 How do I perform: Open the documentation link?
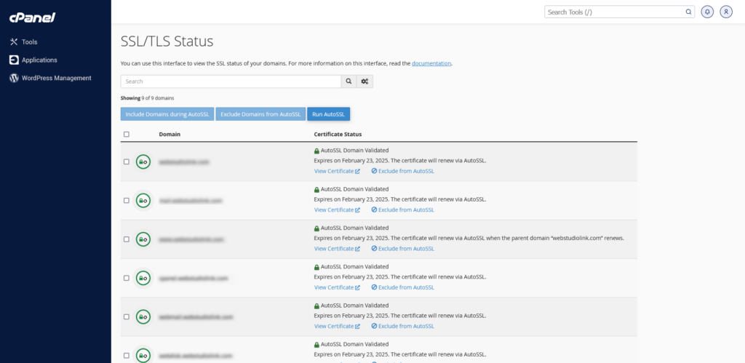point(431,63)
